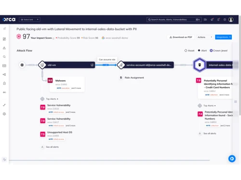Open the dashboard grid icon in sidebar
The image size is (241, 180).
click(x=4, y=39)
